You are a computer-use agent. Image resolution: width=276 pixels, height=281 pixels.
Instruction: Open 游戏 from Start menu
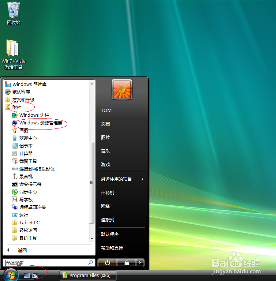tap(105, 165)
